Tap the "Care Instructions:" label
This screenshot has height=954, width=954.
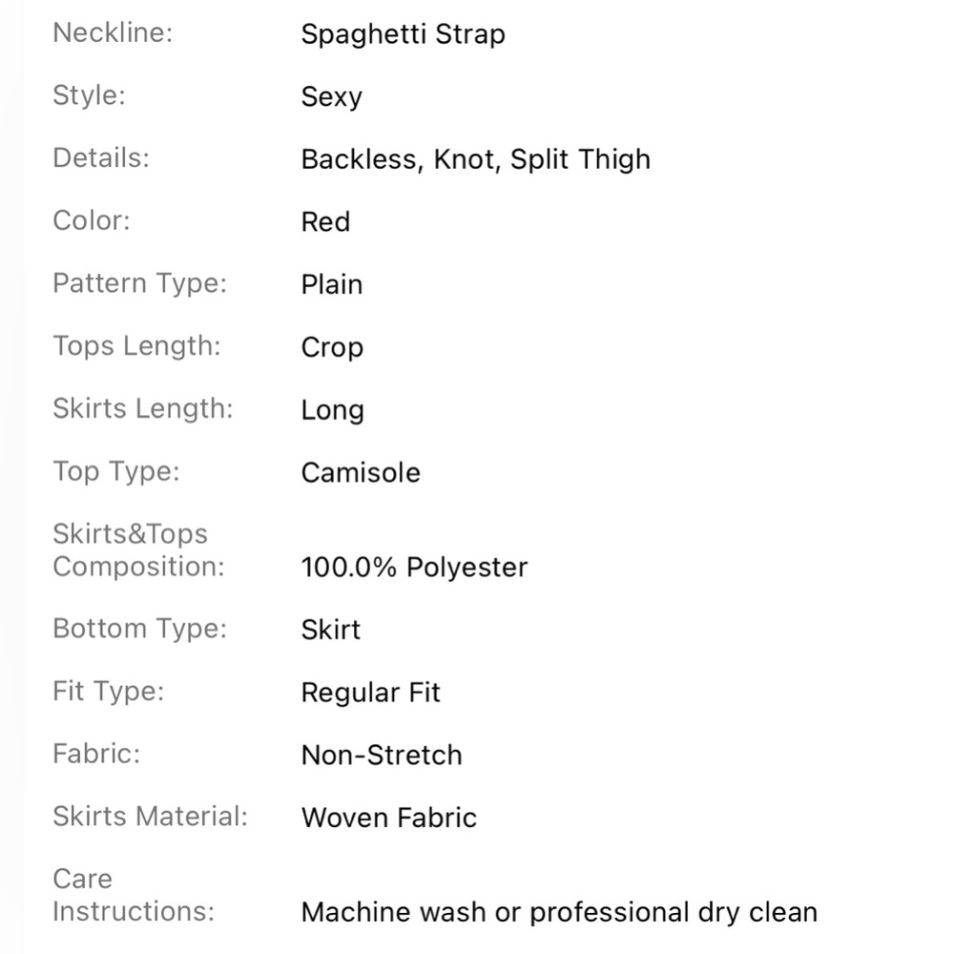pyautogui.click(x=133, y=895)
